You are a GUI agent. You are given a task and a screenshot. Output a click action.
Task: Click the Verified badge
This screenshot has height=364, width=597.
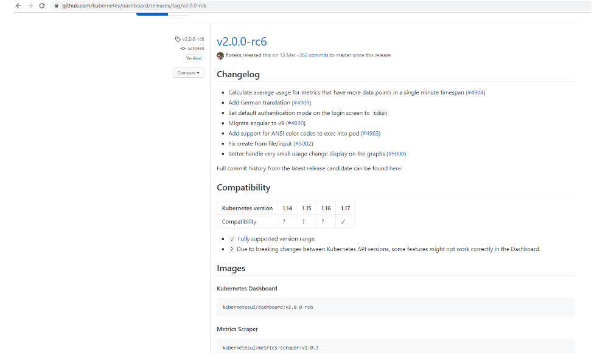194,58
